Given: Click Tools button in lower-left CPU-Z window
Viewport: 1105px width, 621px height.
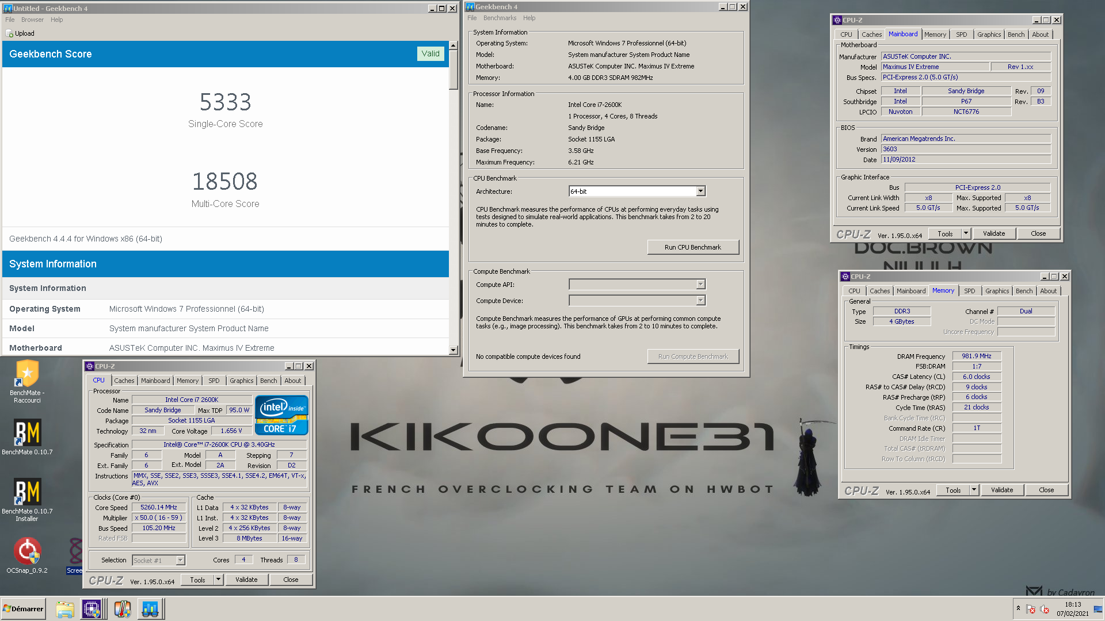Looking at the screenshot, I should (x=197, y=580).
